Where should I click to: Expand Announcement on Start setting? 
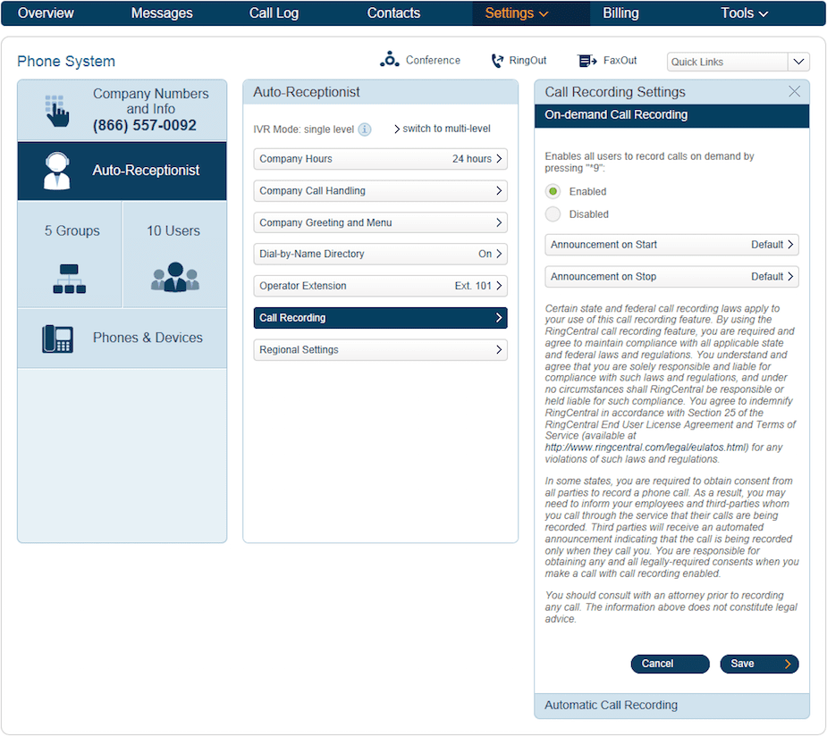[x=671, y=245]
